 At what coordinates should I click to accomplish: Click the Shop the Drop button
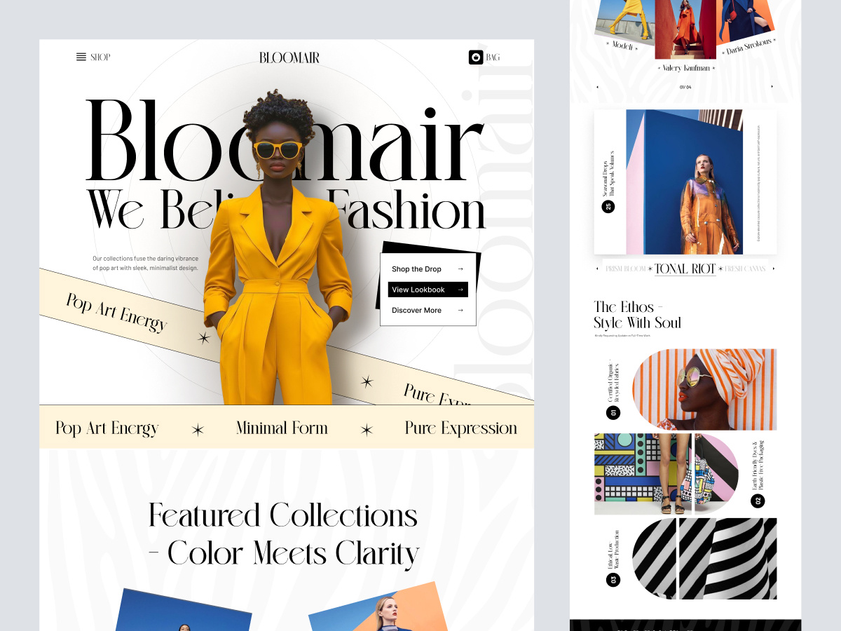coord(428,269)
